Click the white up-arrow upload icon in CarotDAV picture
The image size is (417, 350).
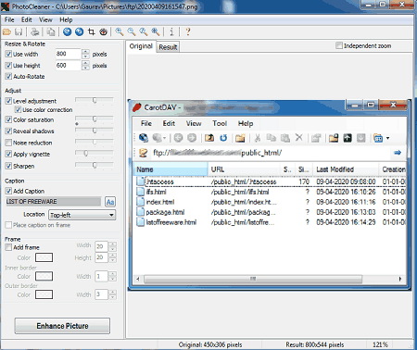[347, 138]
